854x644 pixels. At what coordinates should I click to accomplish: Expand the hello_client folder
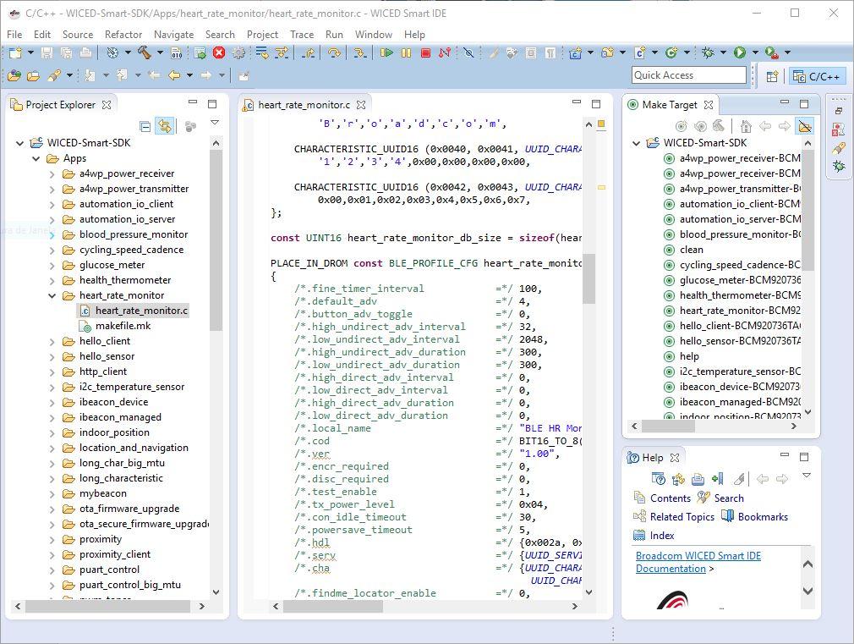click(x=52, y=341)
